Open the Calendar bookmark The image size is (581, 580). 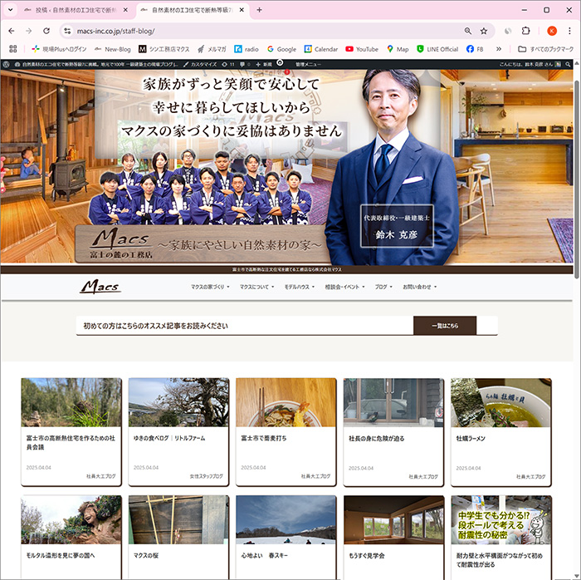321,49
